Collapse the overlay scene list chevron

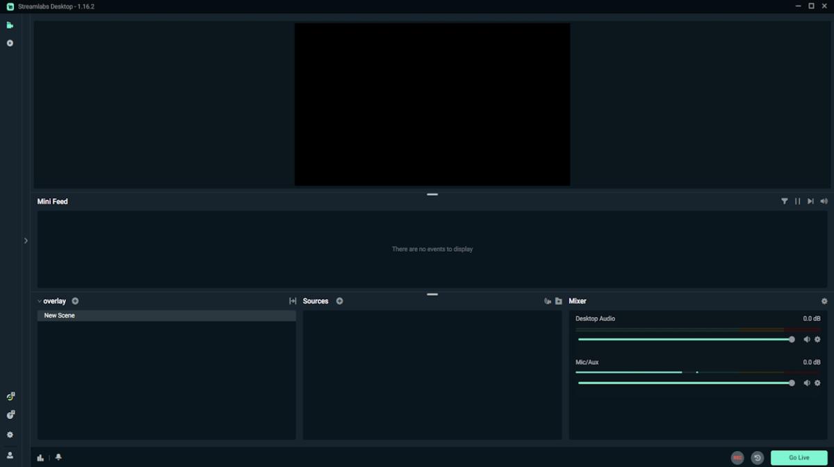[x=40, y=301]
